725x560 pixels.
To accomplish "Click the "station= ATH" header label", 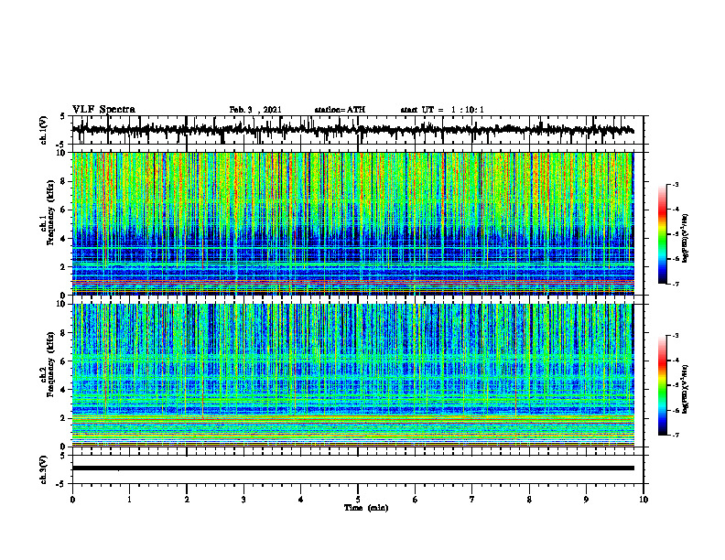I will pyautogui.click(x=340, y=110).
